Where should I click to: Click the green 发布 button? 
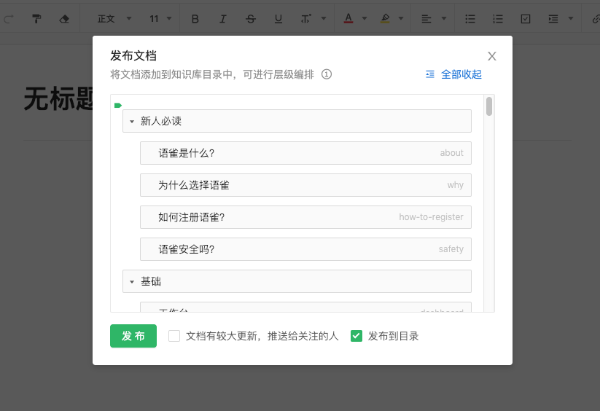[x=133, y=336]
